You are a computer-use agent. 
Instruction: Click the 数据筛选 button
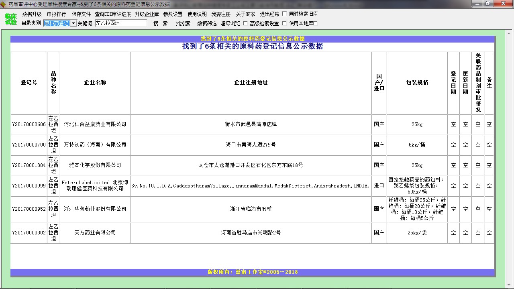[207, 23]
